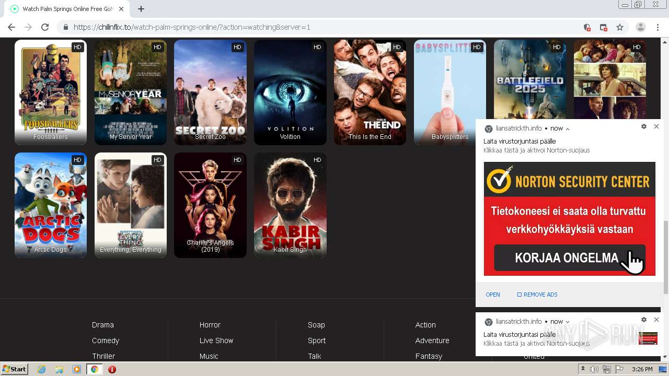Screen dimensions: 669x376
Task: Open the Secret Zoo movie poster
Action: [210, 92]
